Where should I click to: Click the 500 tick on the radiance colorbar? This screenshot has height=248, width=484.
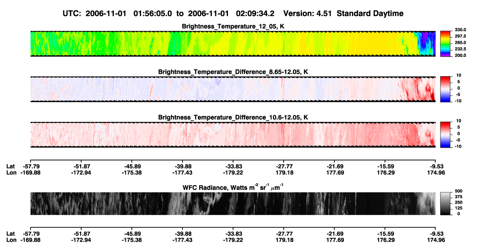pos(458,191)
